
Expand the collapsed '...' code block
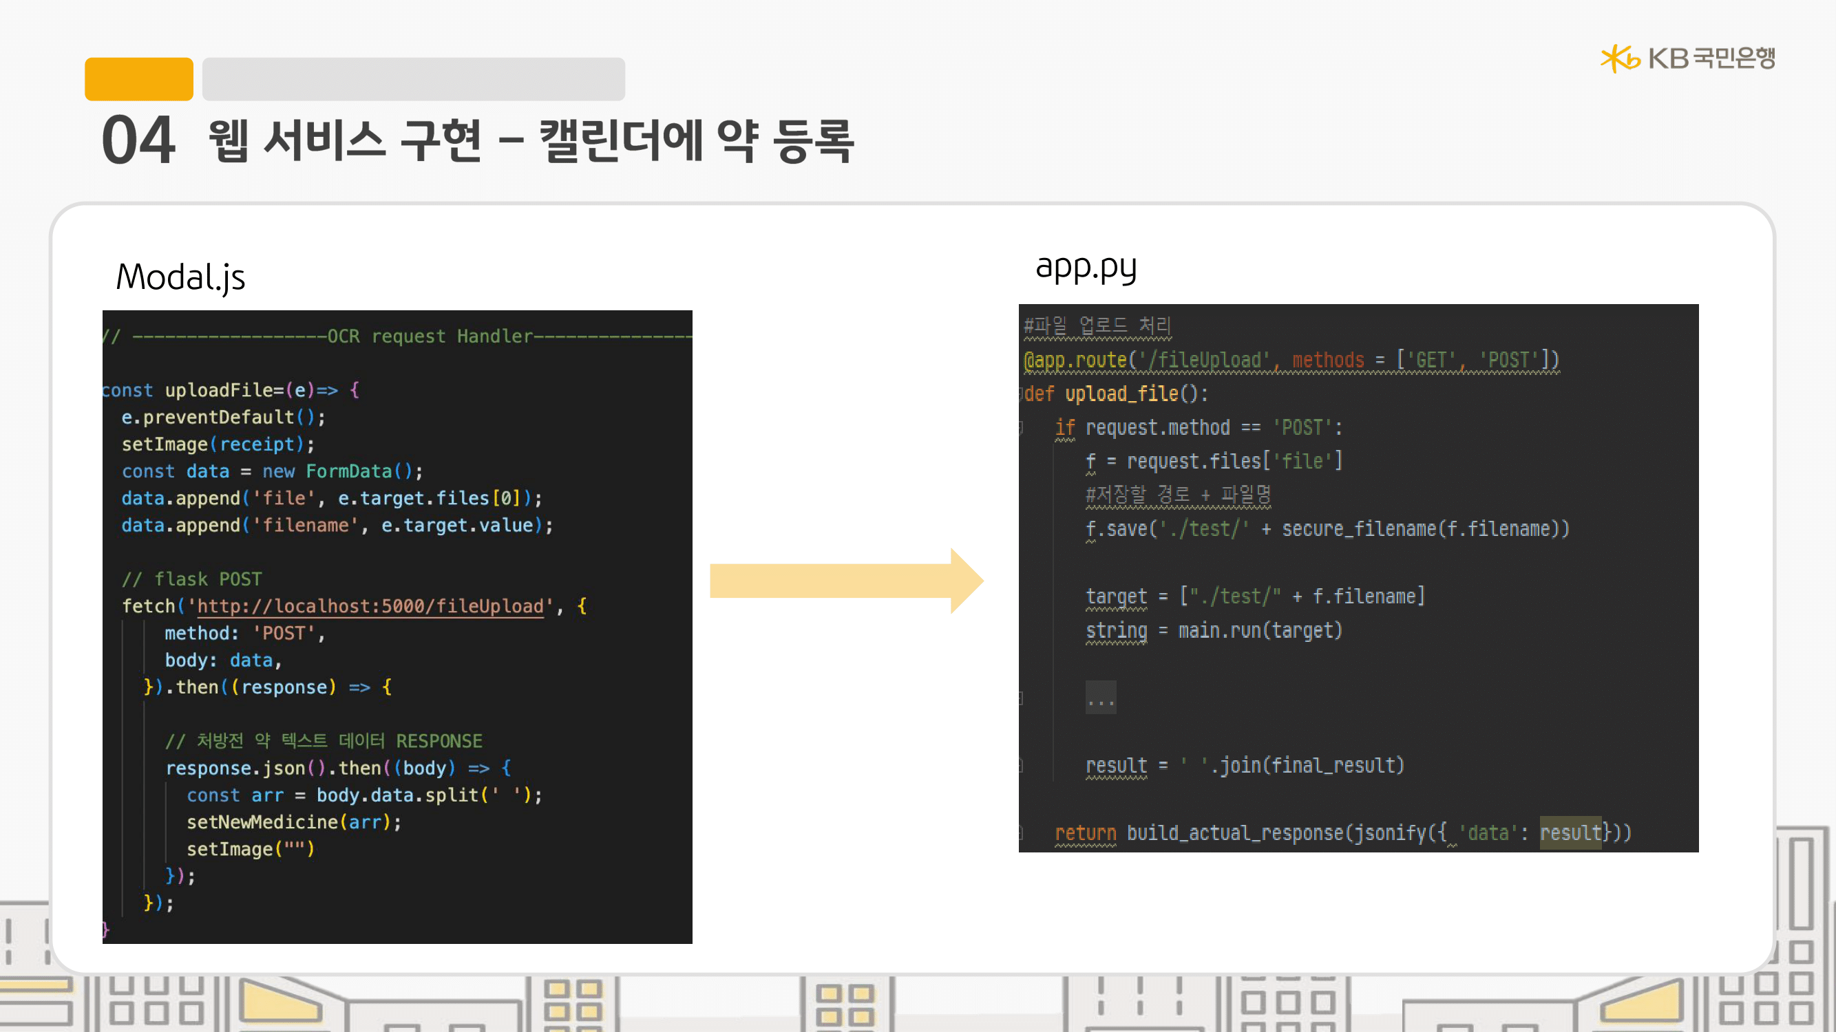coord(1101,698)
